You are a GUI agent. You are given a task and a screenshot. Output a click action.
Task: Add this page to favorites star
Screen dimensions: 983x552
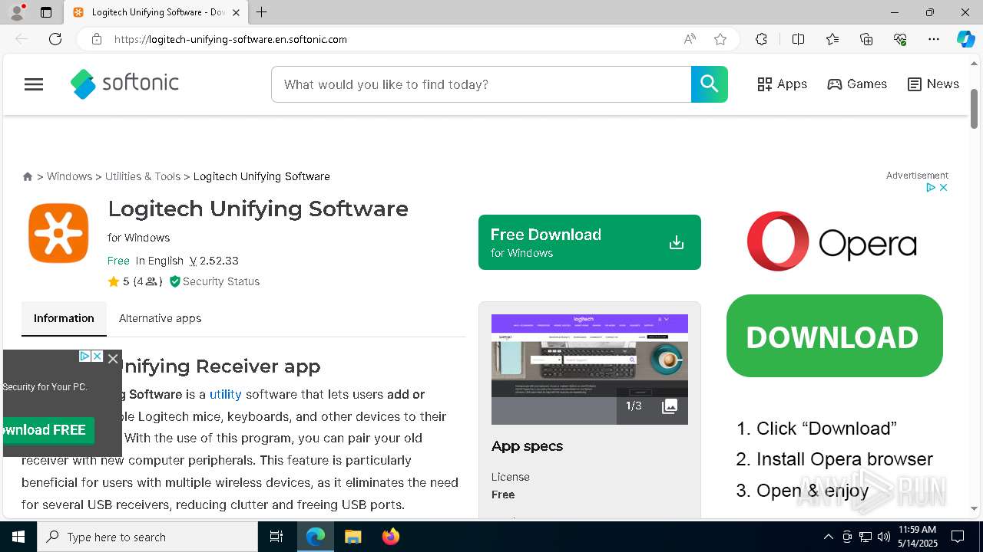(x=720, y=39)
